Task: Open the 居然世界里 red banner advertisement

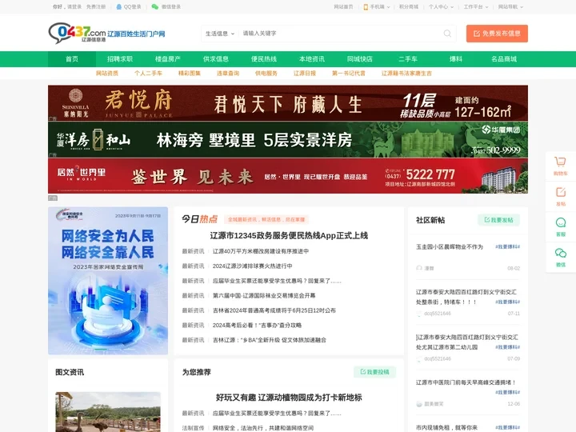Action: point(288,176)
